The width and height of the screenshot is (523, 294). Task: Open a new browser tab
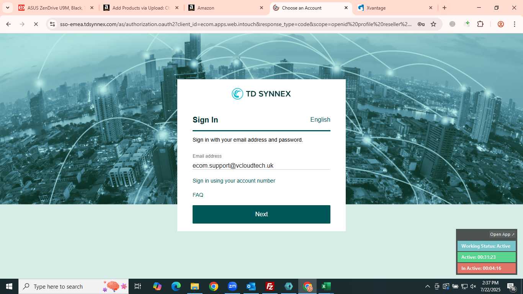[x=445, y=8]
